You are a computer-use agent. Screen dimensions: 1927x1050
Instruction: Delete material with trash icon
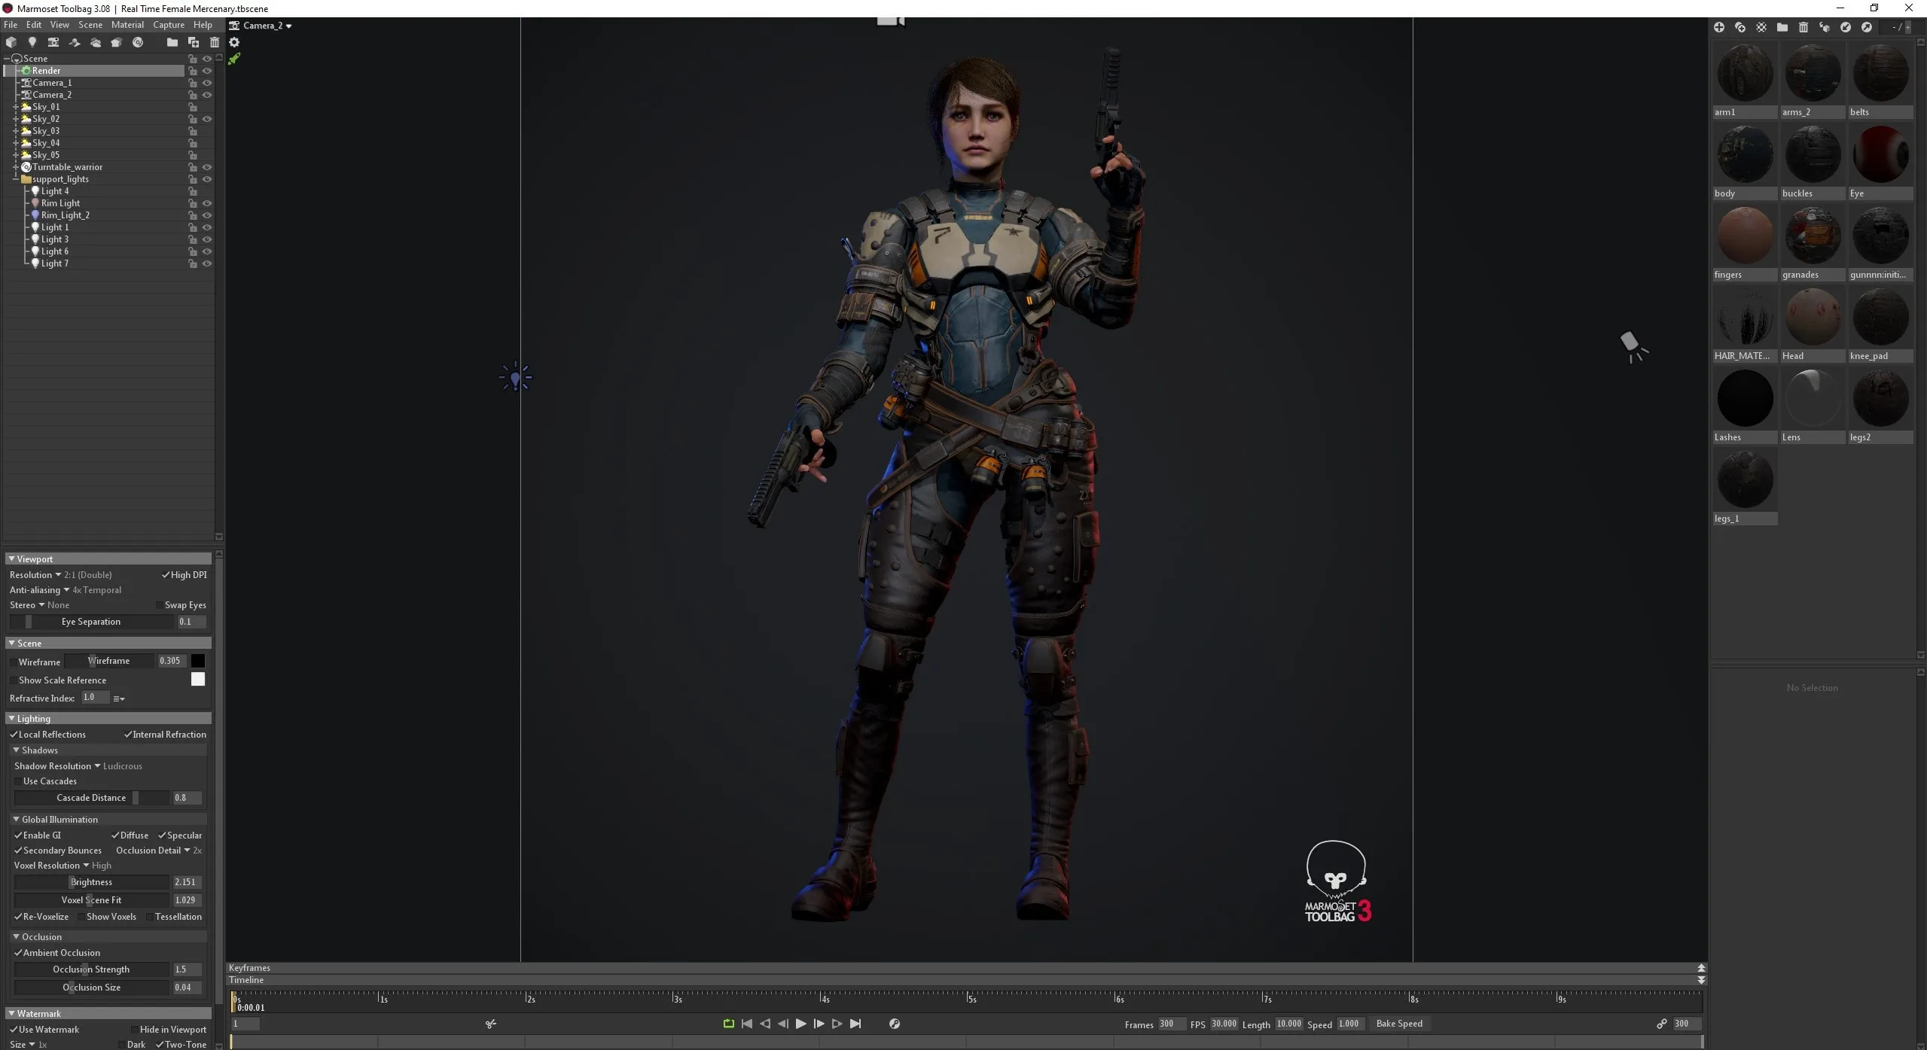pyautogui.click(x=1804, y=27)
